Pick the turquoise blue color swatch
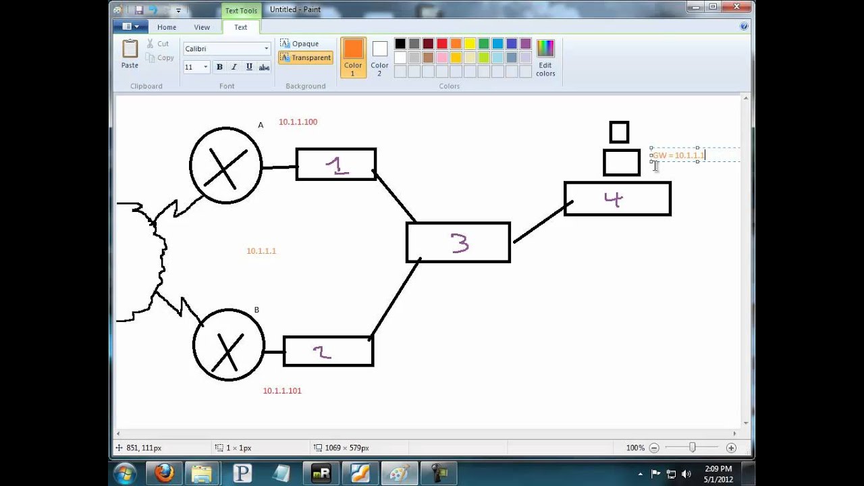The height and width of the screenshot is (486, 864). coord(497,44)
